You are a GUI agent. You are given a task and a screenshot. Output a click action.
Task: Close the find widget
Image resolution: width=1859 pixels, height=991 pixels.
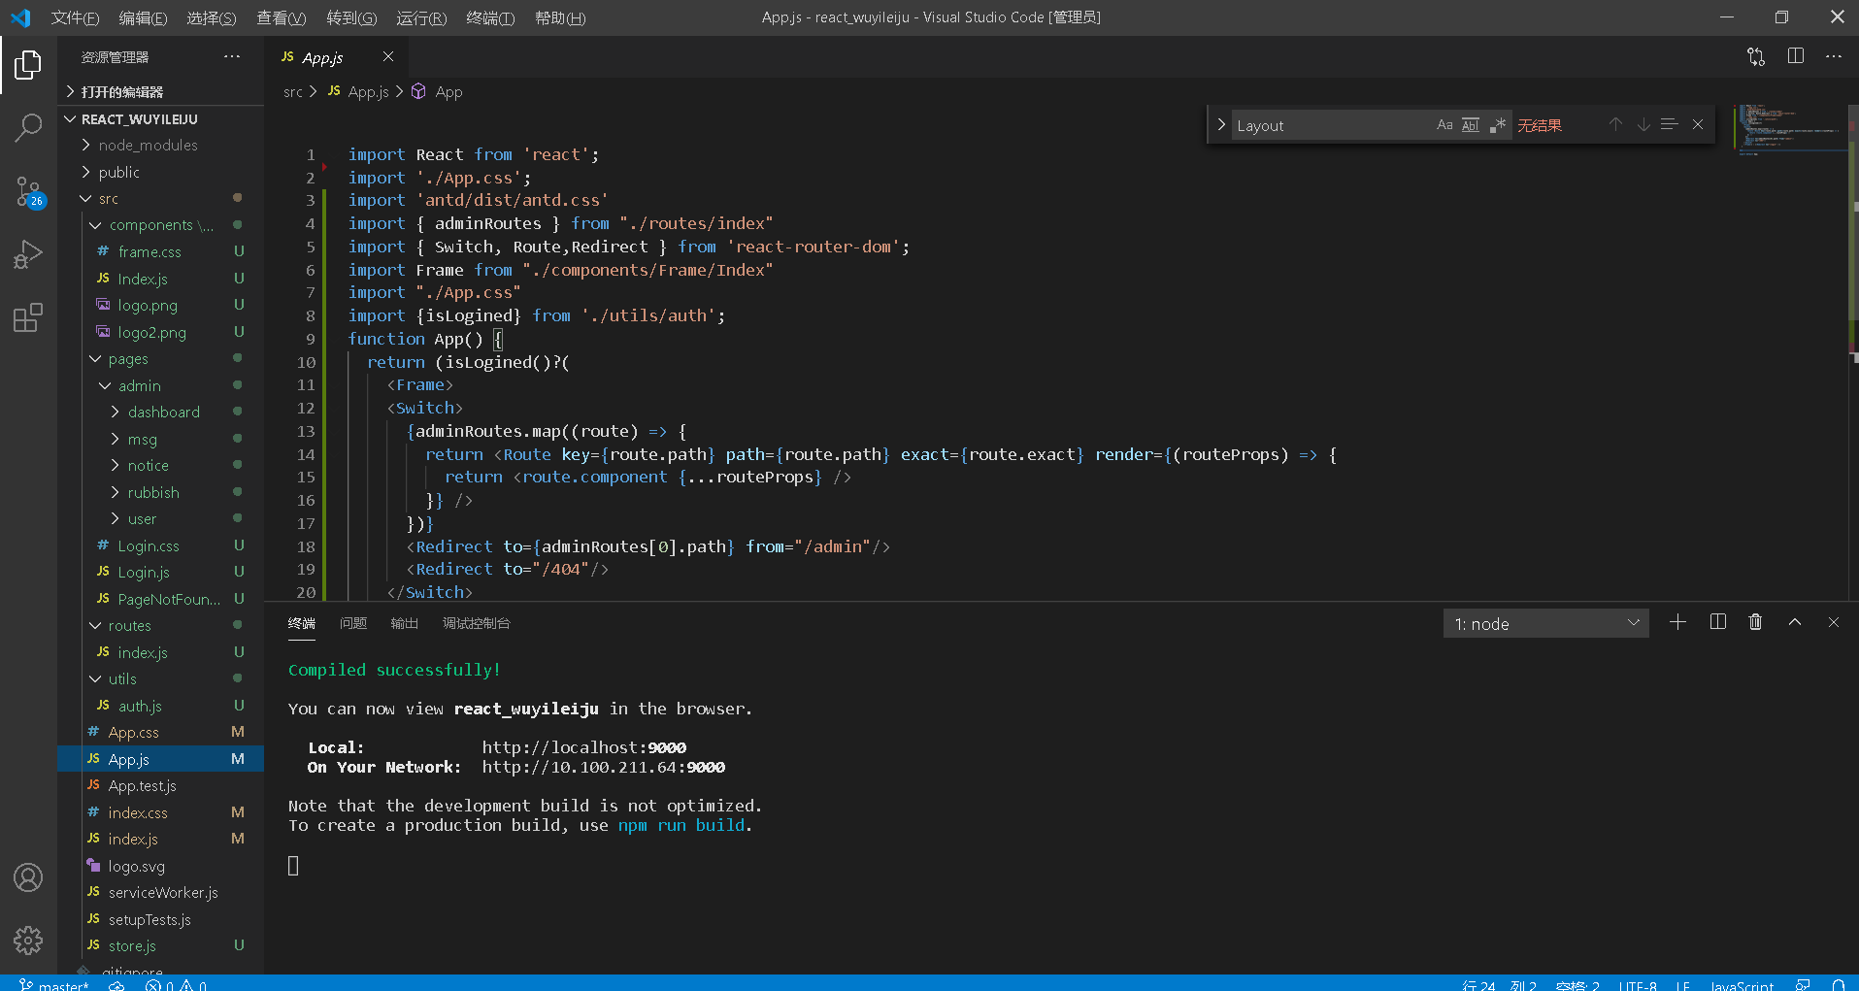coord(1698,124)
